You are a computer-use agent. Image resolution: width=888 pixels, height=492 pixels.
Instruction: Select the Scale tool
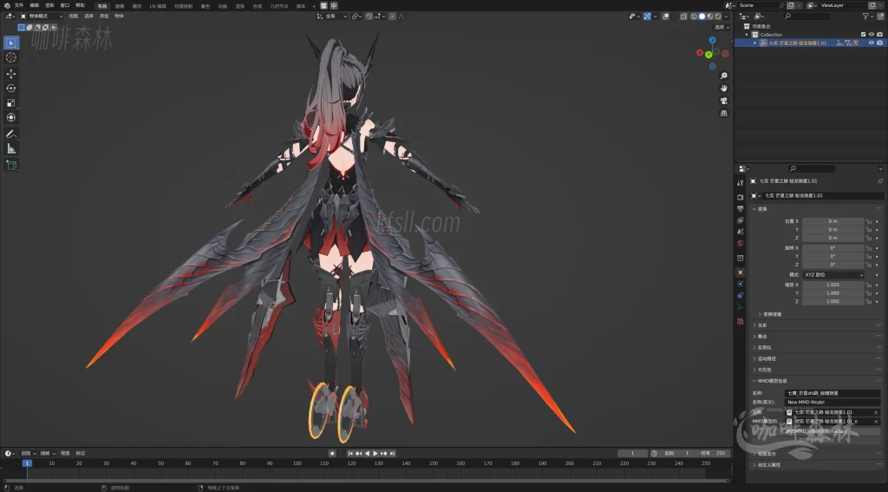tap(10, 102)
